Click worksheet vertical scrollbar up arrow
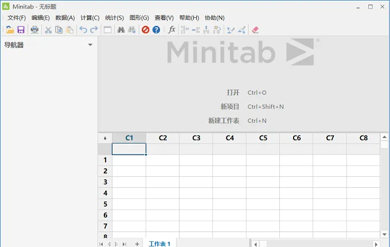Image resolution: width=390 pixels, height=247 pixels. pyautogui.click(x=384, y=137)
